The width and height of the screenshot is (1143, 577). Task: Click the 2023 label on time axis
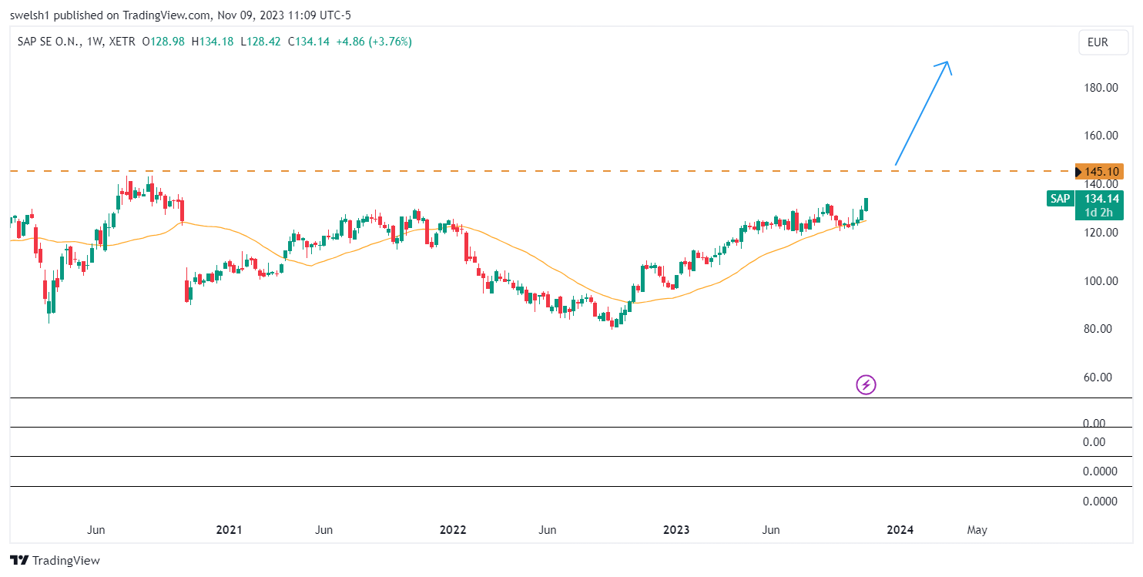[676, 530]
